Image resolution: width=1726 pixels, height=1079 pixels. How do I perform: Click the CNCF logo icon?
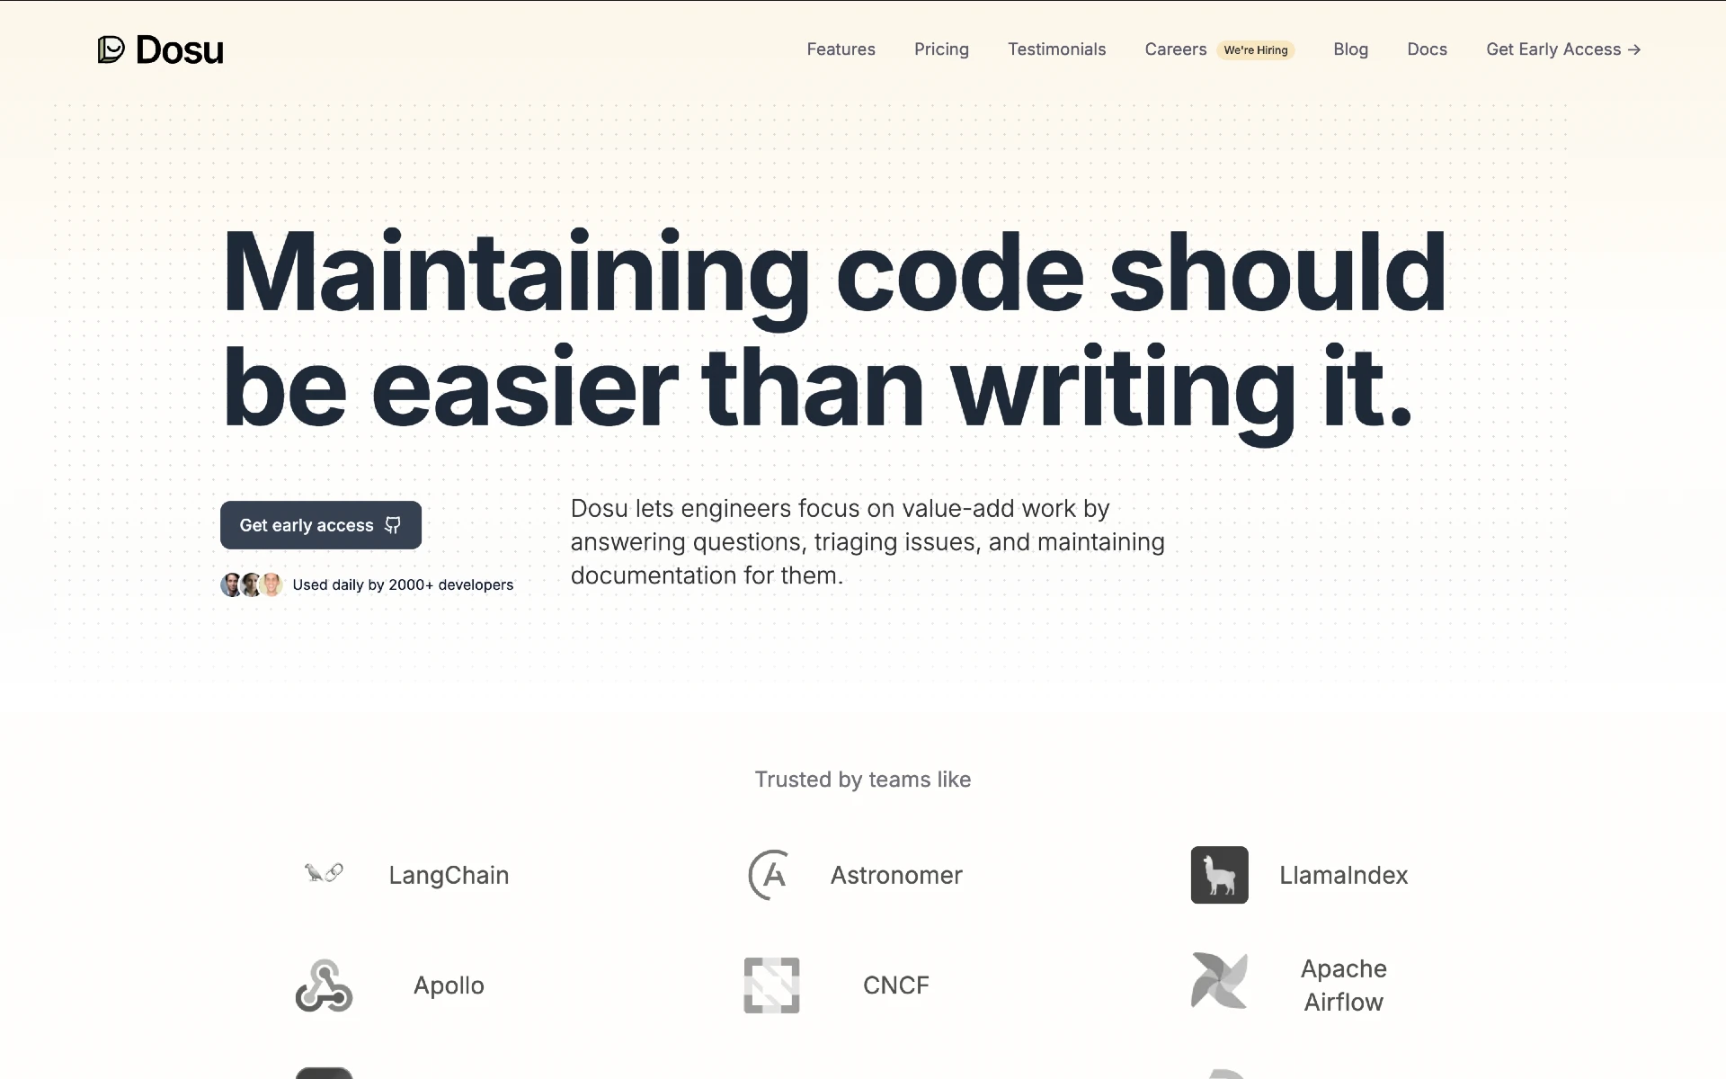(770, 985)
